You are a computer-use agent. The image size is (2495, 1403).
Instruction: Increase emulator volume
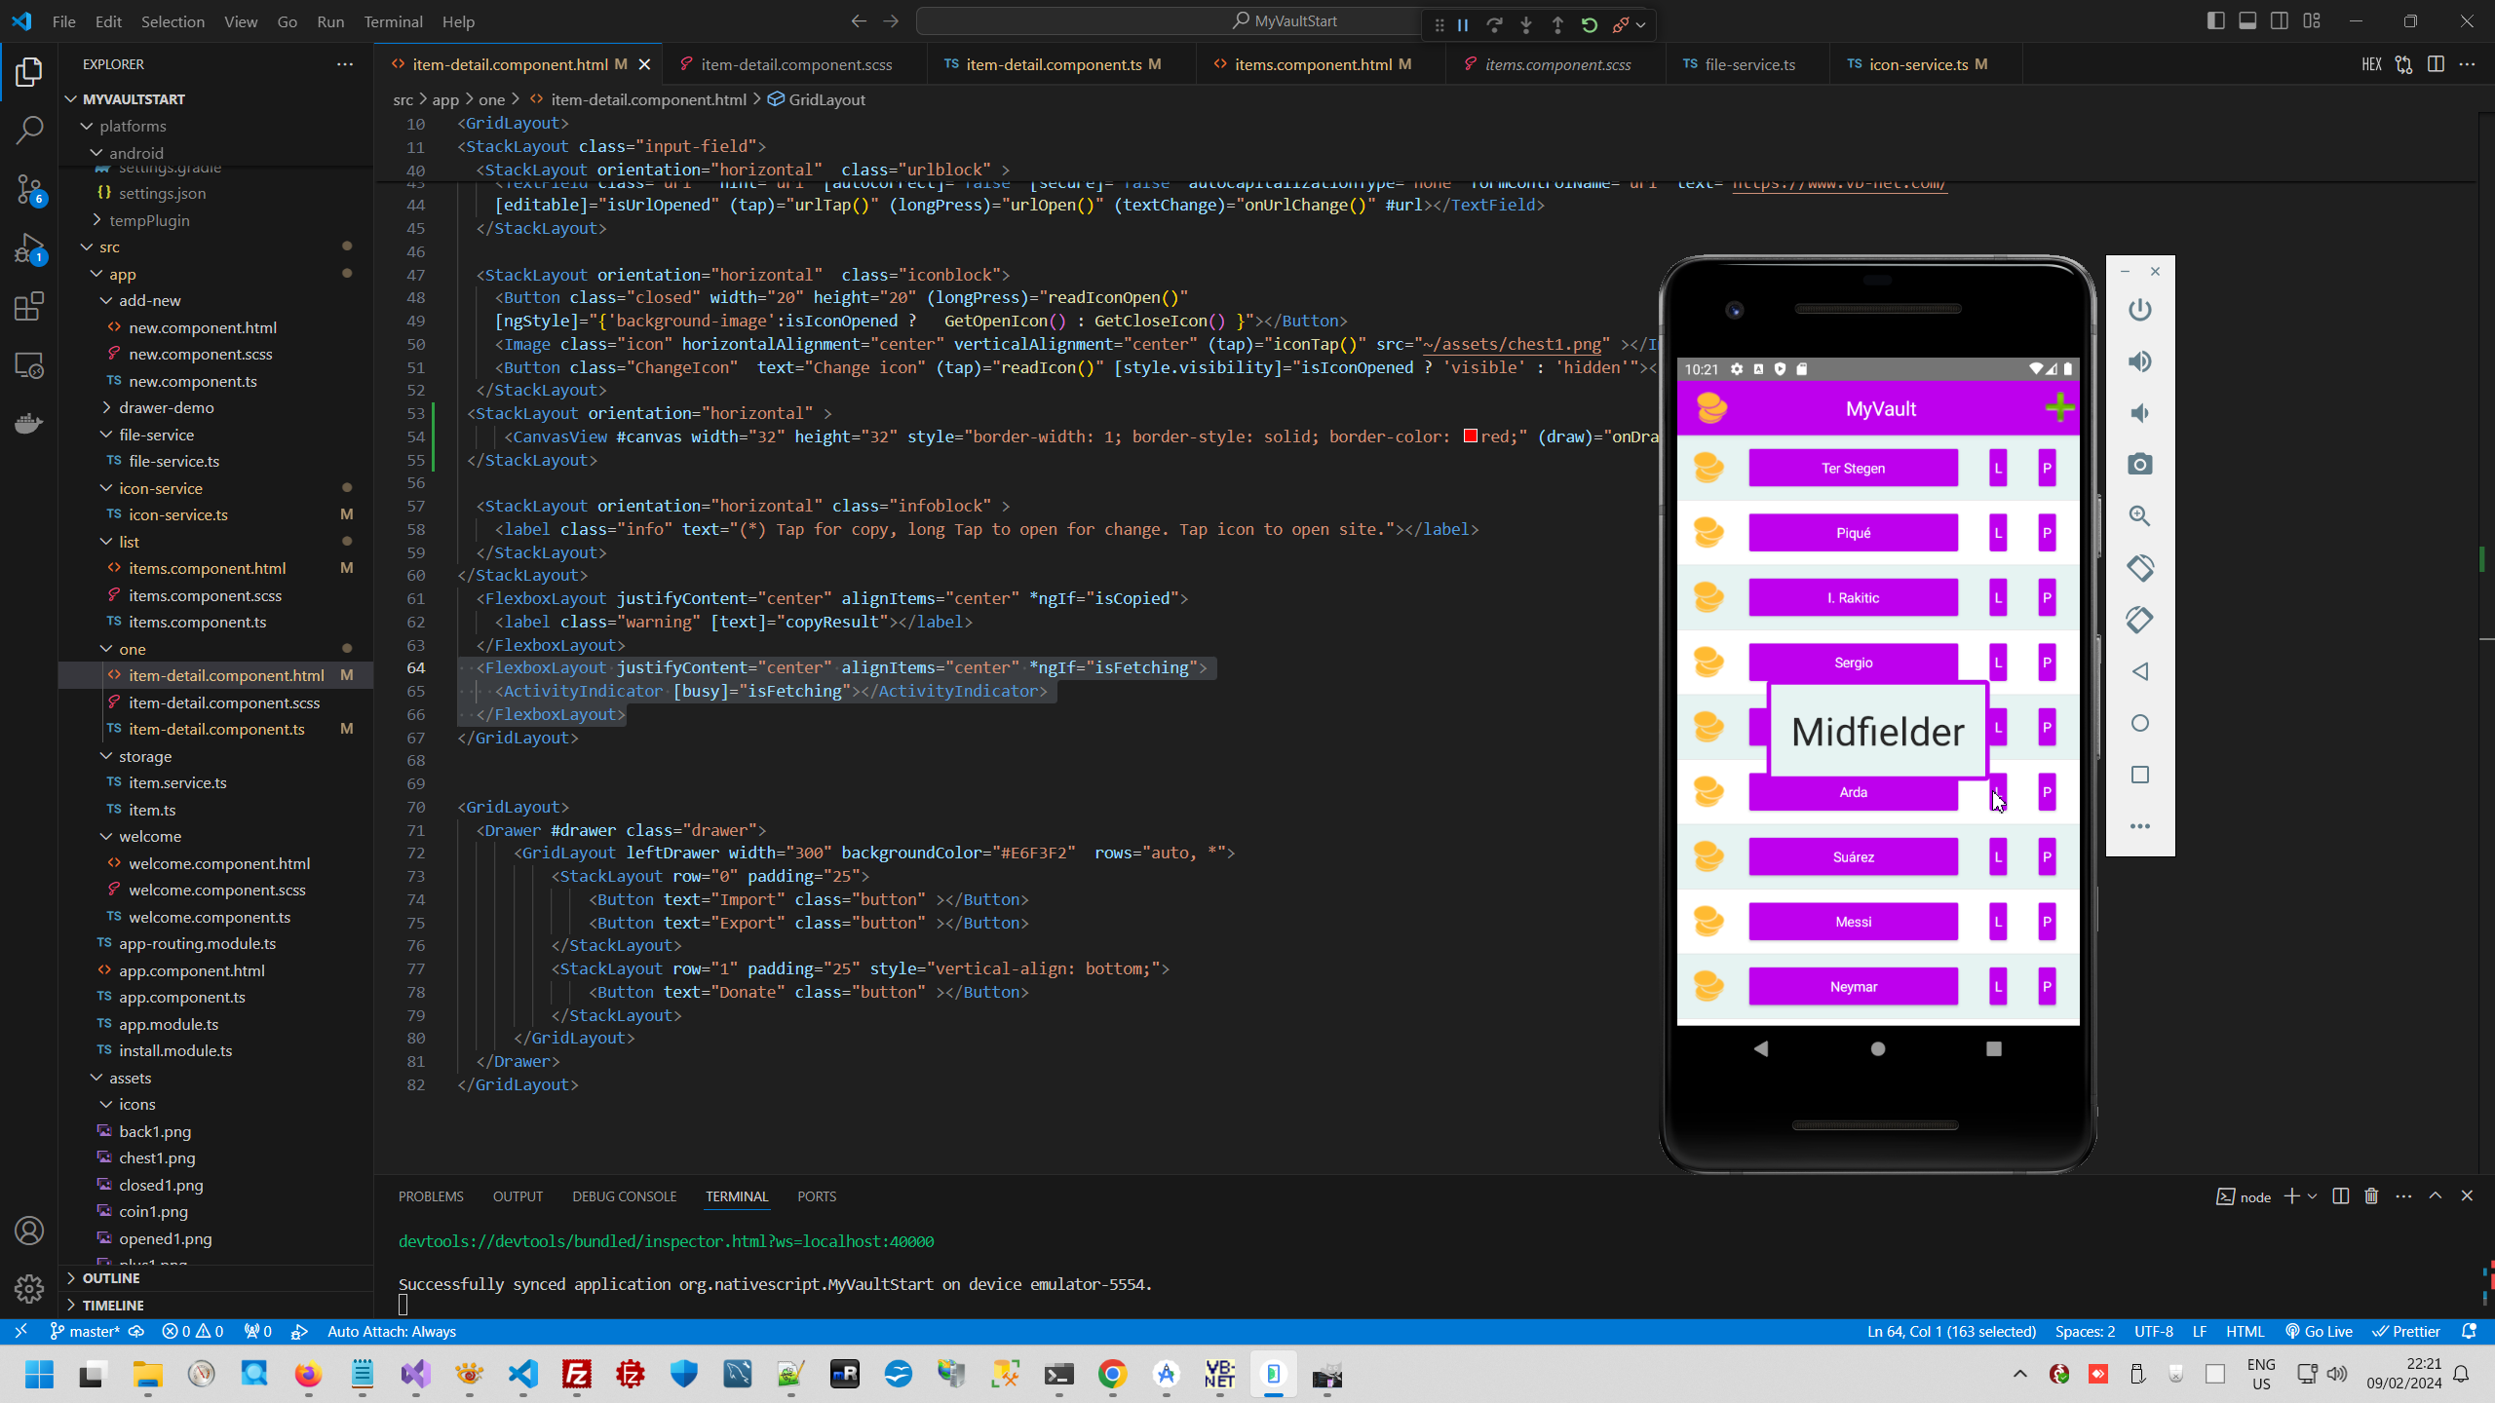point(2140,361)
